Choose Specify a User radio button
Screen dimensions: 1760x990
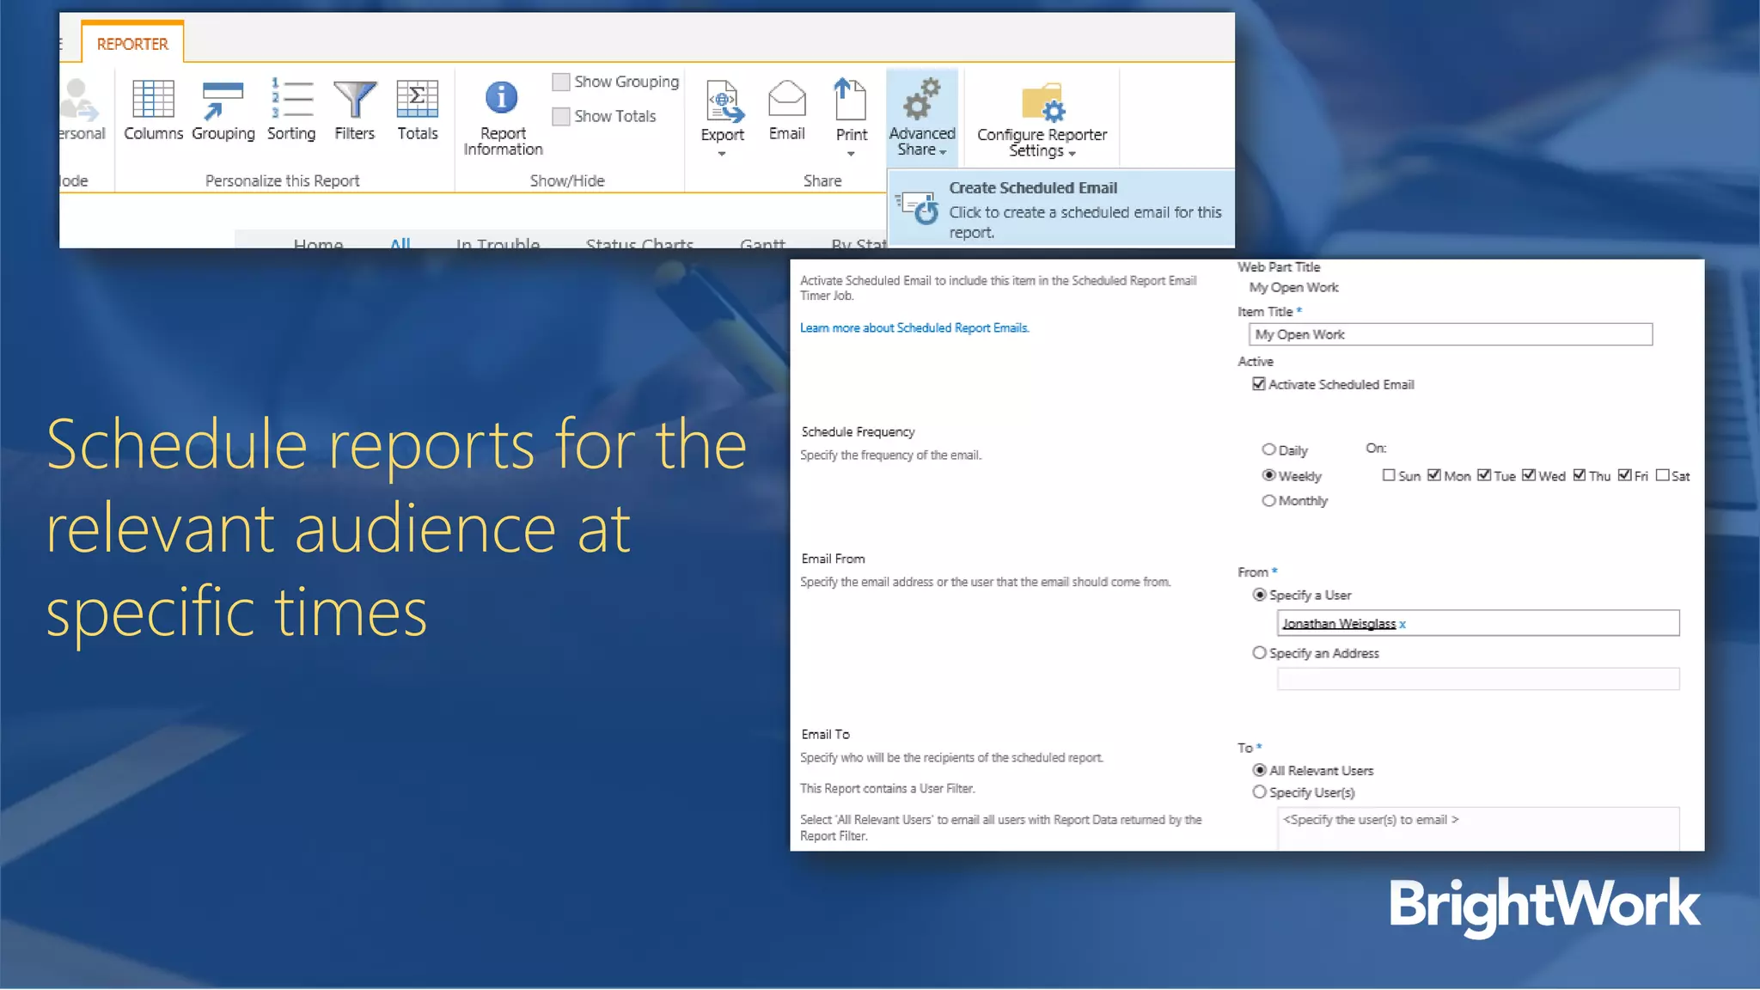1260,595
